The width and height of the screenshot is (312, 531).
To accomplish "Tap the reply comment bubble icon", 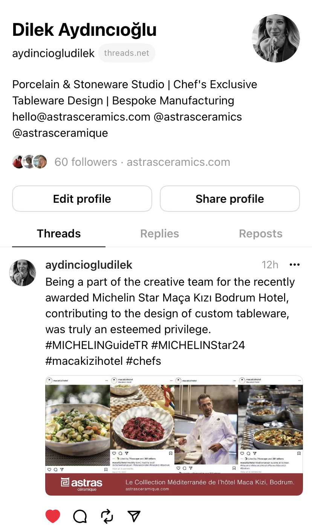I will click(80, 516).
